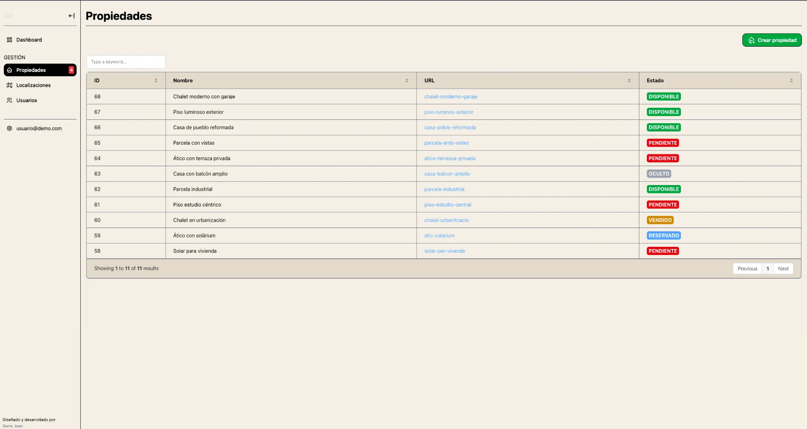Click the Next pagination button

click(x=783, y=268)
